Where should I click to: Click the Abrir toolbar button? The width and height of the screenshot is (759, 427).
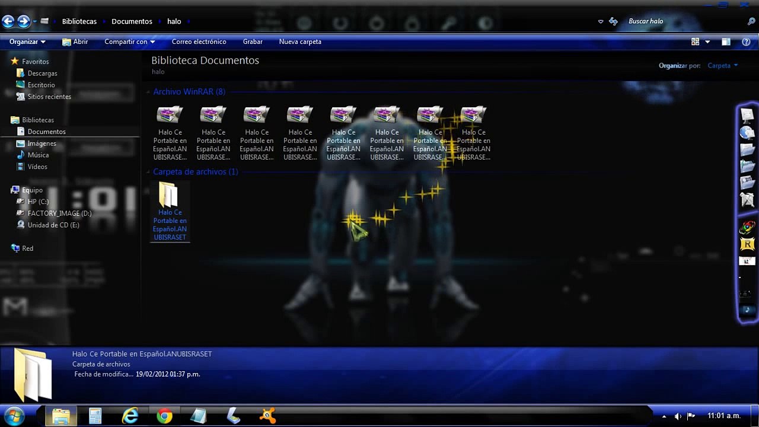coord(75,42)
